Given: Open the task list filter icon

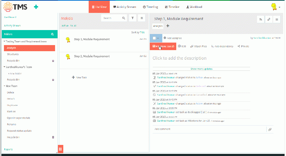Looking at the screenshot, I should click(x=133, y=18).
